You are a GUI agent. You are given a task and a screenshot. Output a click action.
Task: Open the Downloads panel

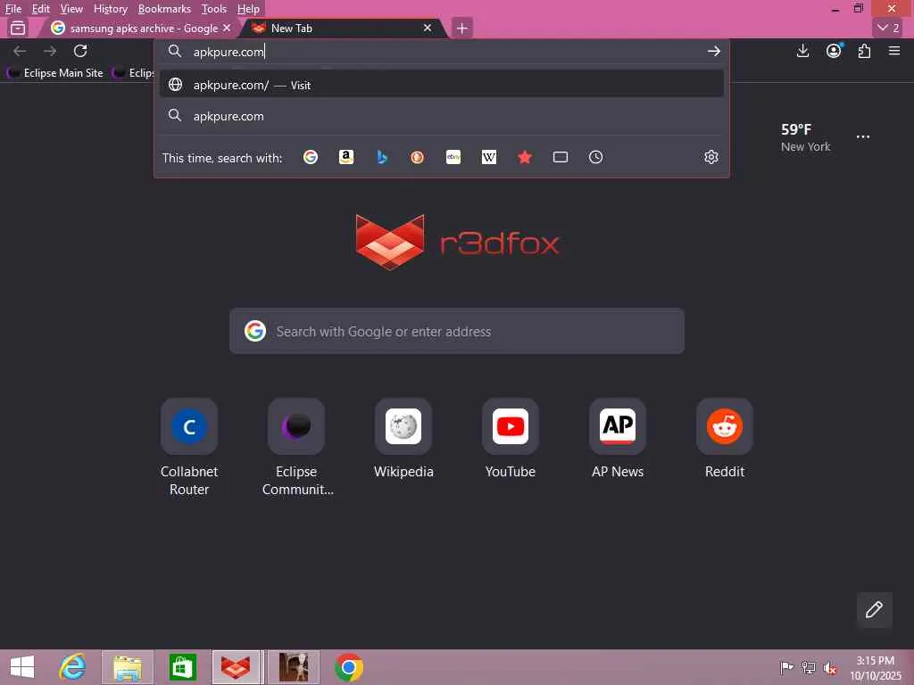pos(802,51)
